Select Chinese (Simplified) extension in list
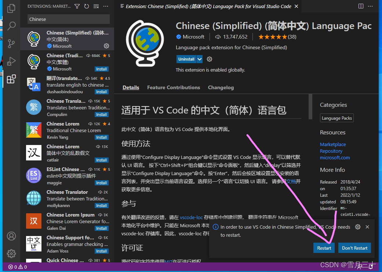Image resolution: width=382 pixels, height=272 pixels. pos(67,39)
